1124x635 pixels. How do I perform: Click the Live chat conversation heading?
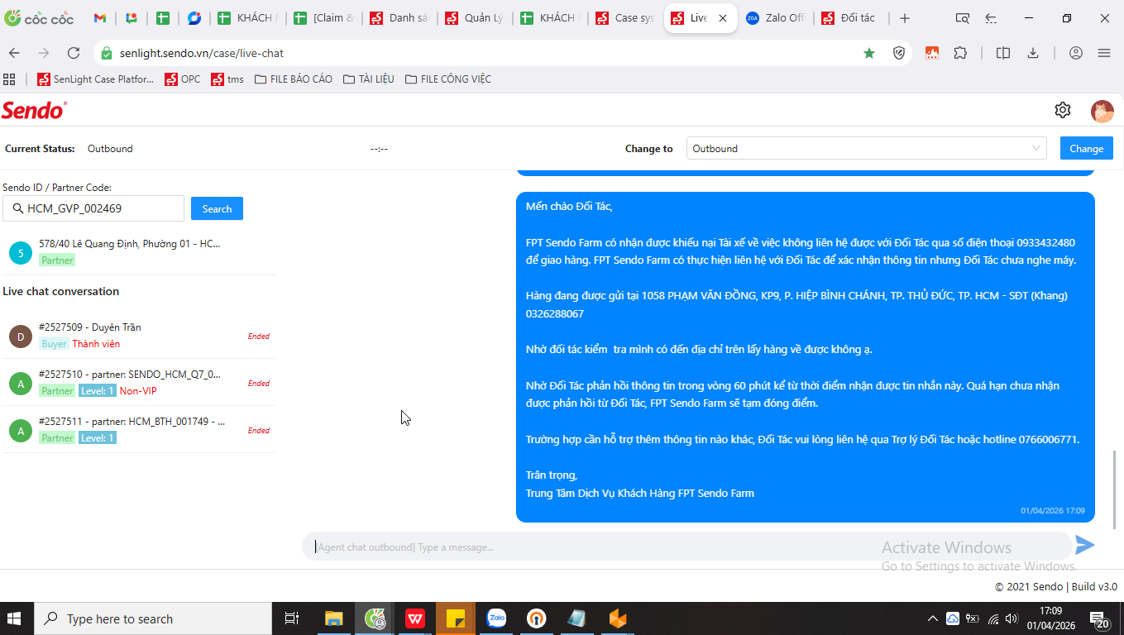61,291
